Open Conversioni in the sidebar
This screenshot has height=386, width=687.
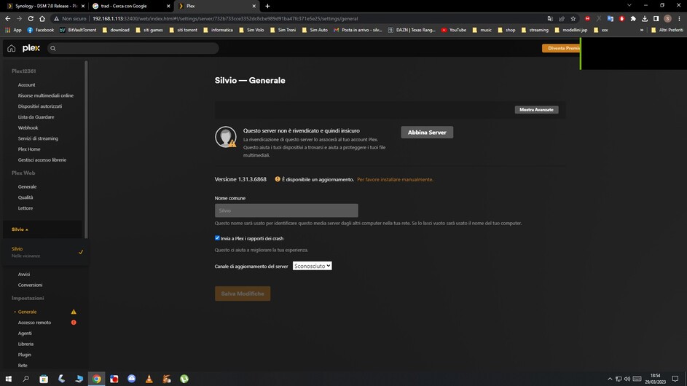pos(30,285)
